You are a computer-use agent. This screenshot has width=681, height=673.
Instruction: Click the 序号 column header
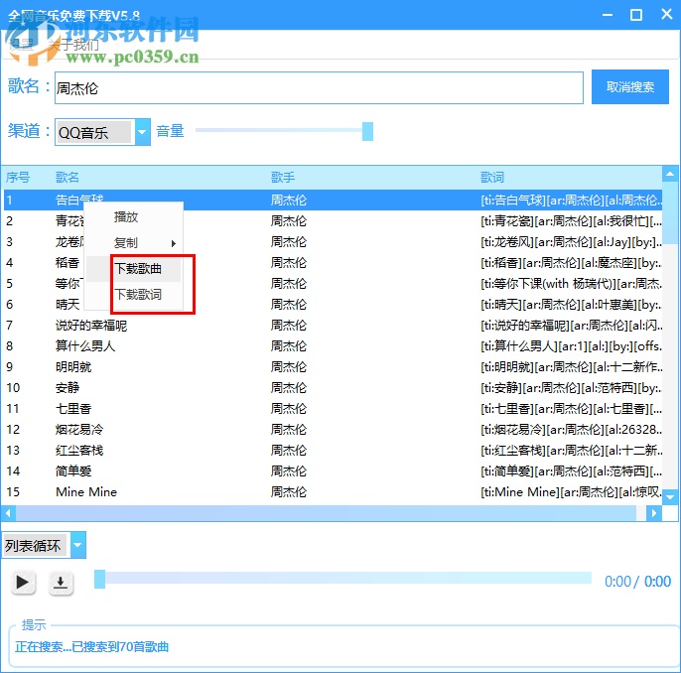pos(18,177)
